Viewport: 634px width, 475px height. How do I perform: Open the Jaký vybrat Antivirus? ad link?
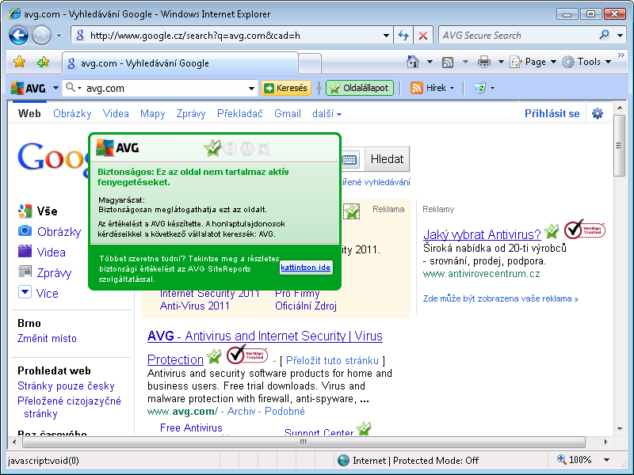coord(482,234)
